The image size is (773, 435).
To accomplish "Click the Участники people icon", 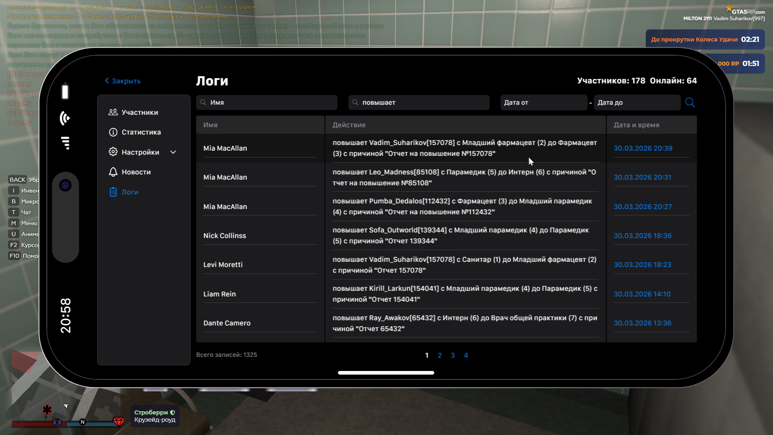I will (x=113, y=112).
